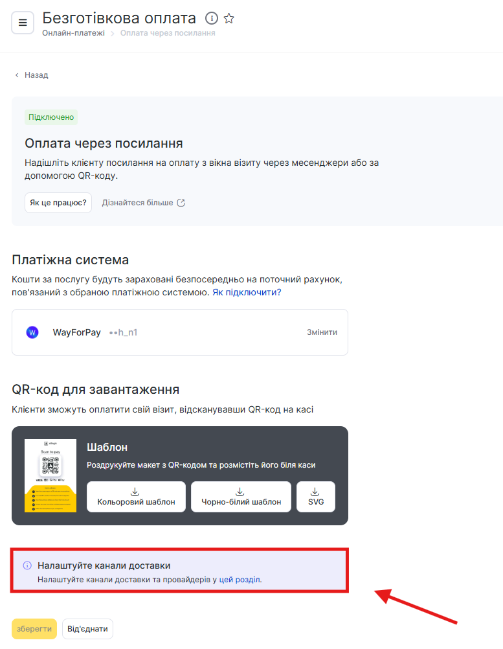Screen dimensions: 503x649
Task: Click the info icon beside page title
Action: tap(211, 18)
